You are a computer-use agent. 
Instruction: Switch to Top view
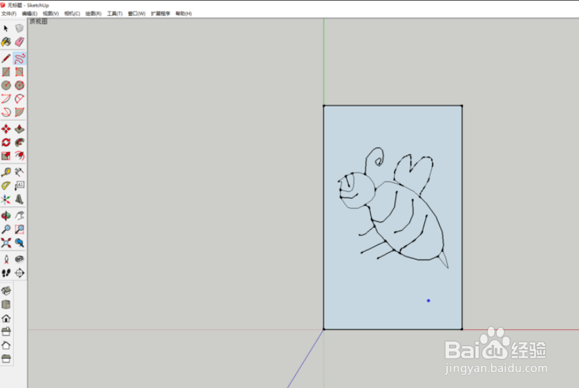coord(6,304)
